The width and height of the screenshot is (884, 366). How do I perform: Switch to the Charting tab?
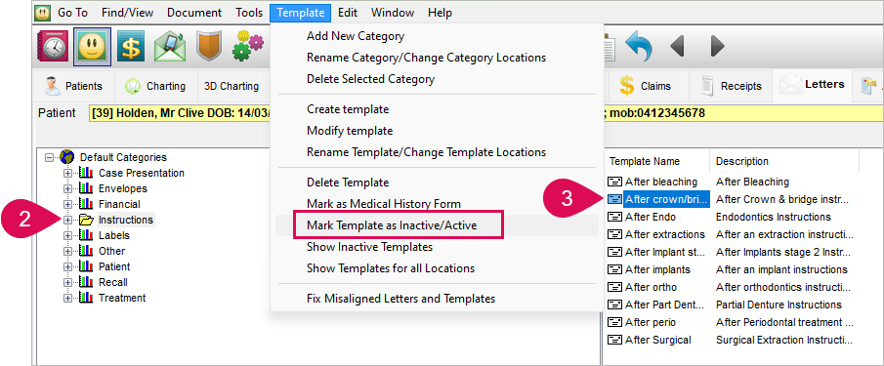point(156,86)
